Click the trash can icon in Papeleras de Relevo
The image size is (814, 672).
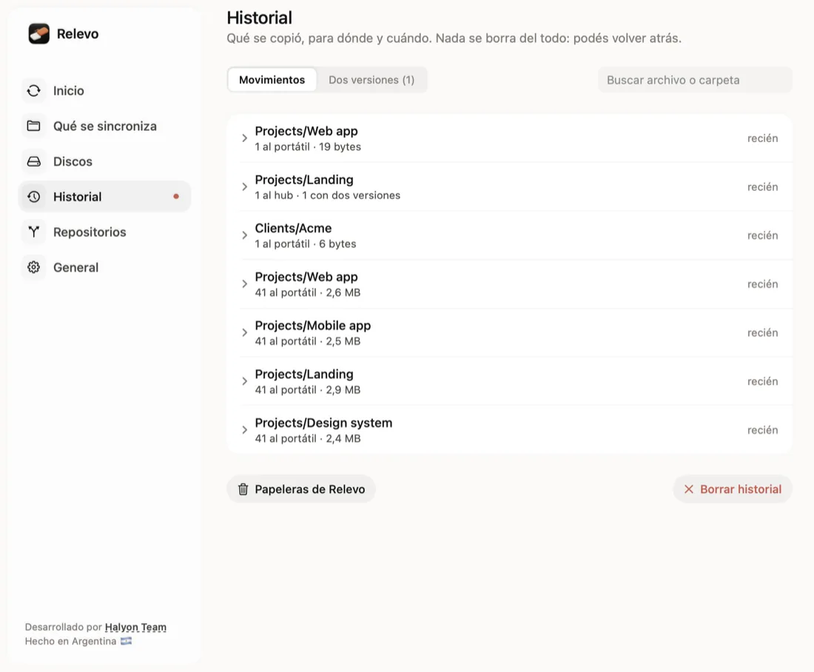(243, 489)
